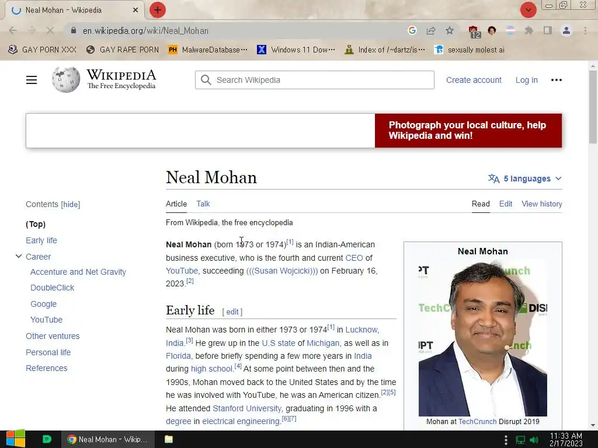Open Chrome's three-dot menu
598x448 pixels.
click(x=585, y=30)
